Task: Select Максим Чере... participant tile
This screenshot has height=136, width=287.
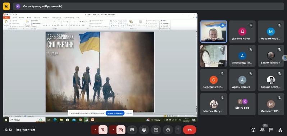Action: [x=271, y=32]
